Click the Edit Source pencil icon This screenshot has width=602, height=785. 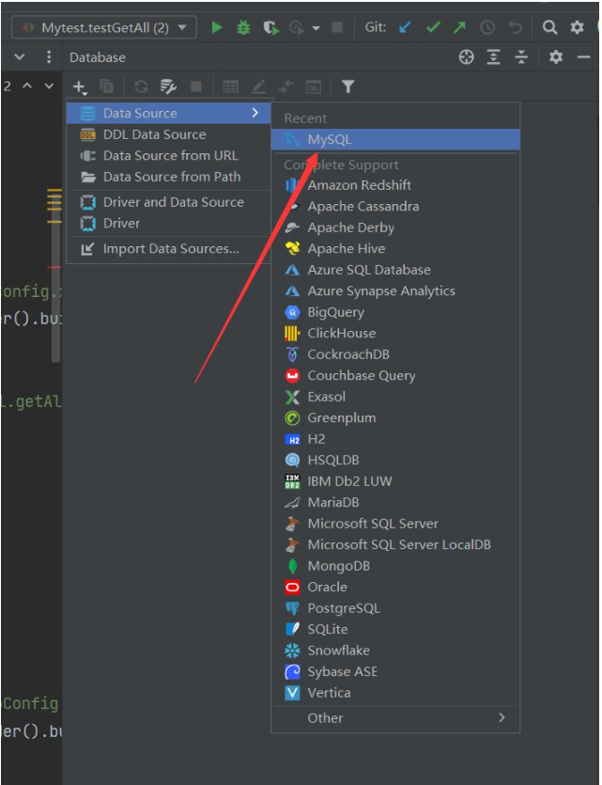point(258,86)
